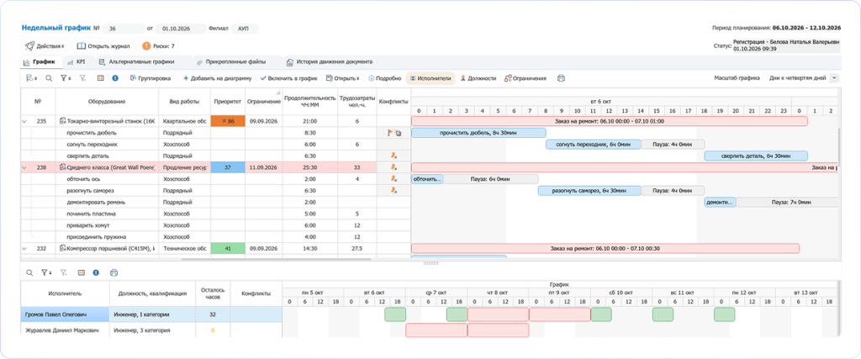Click clear-filter icon in upper toolbar
This screenshot has height=359, width=861.
(x=82, y=78)
